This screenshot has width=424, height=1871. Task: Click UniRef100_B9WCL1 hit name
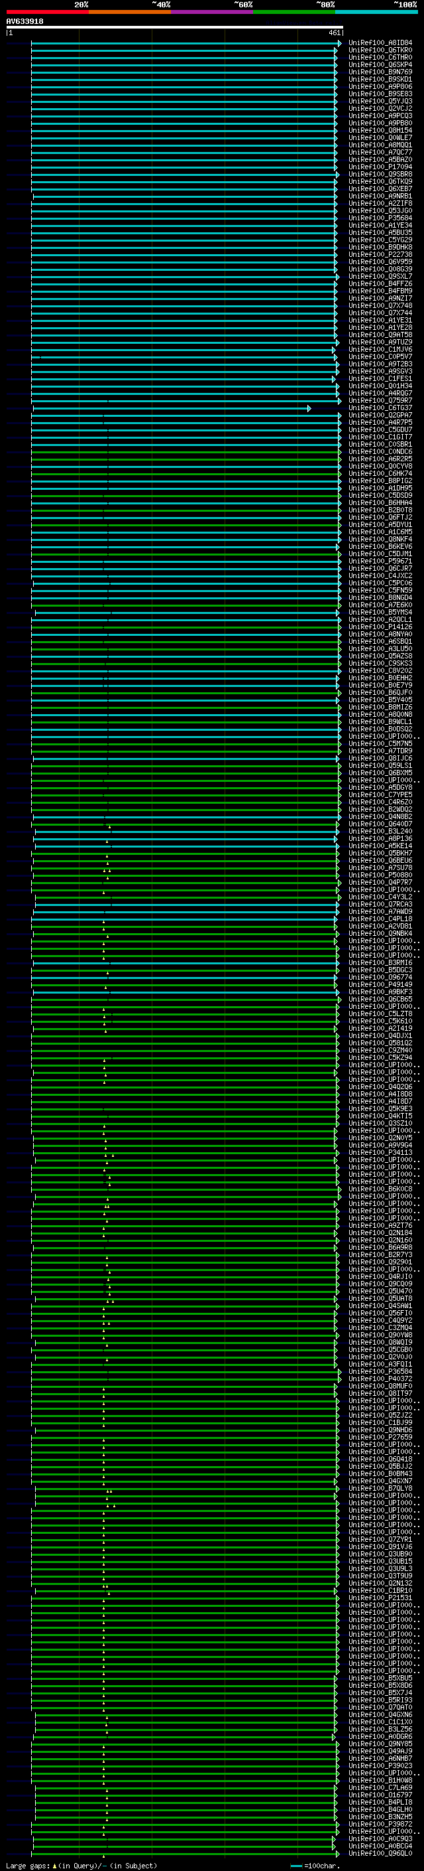point(380,721)
